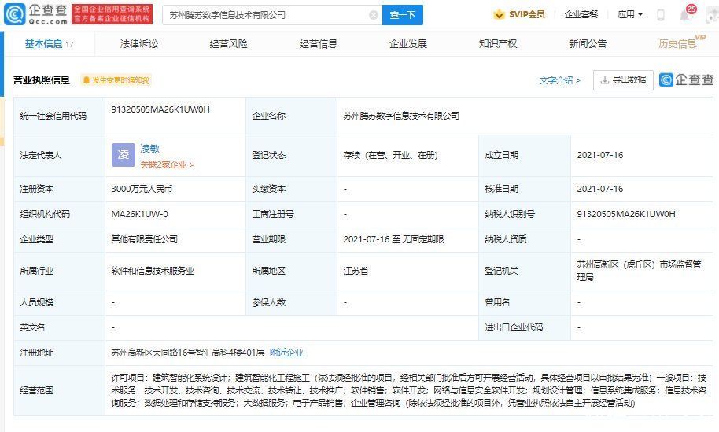Open legal representative 凌敏 link
The width and height of the screenshot is (719, 432).
(x=149, y=149)
